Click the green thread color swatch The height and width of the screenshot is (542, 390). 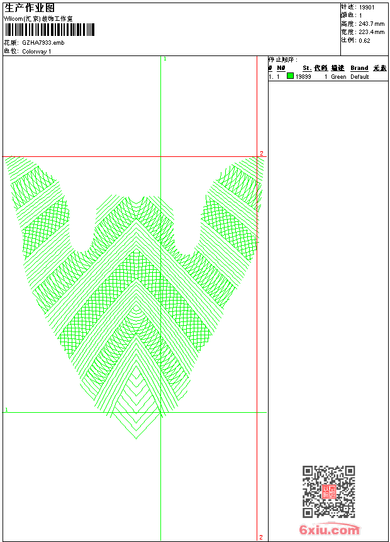[290, 76]
